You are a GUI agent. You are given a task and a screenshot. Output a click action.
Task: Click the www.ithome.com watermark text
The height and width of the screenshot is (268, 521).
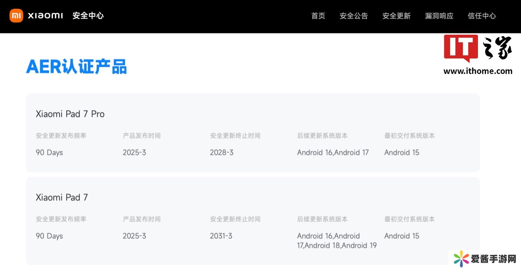pos(478,71)
